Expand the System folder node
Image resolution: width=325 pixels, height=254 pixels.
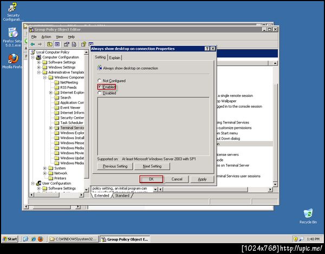point(45,168)
